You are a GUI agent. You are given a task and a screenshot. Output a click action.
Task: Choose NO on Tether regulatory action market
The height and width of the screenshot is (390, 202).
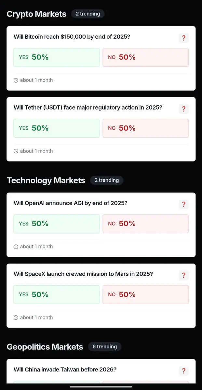pyautogui.click(x=146, y=128)
